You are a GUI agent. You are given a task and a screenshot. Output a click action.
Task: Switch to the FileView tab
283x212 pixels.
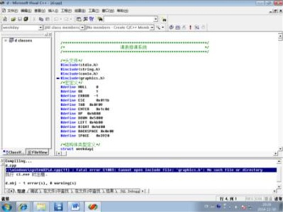[x=37, y=152]
